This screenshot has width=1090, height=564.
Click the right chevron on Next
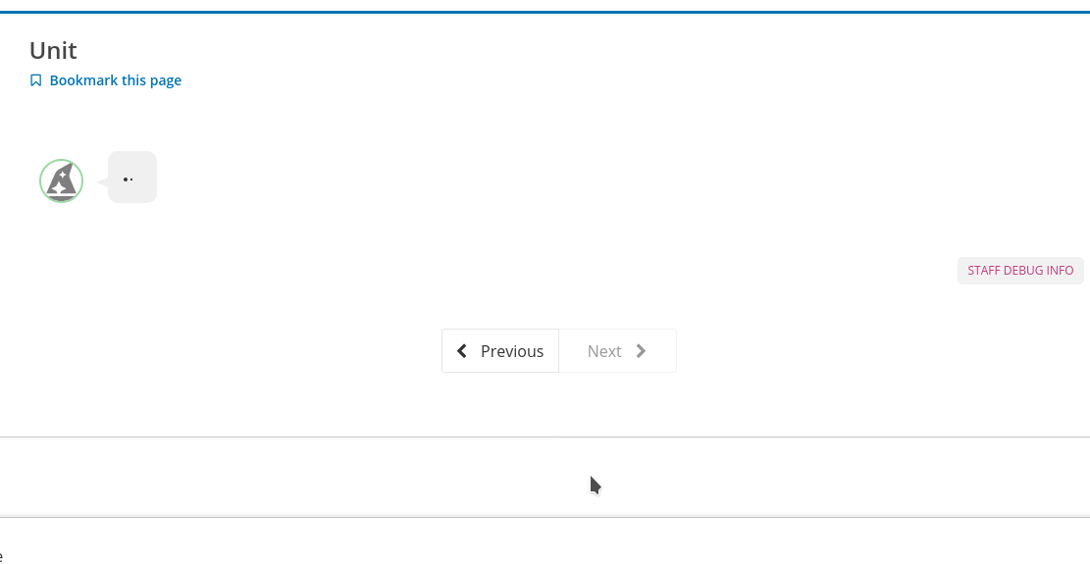click(x=642, y=351)
